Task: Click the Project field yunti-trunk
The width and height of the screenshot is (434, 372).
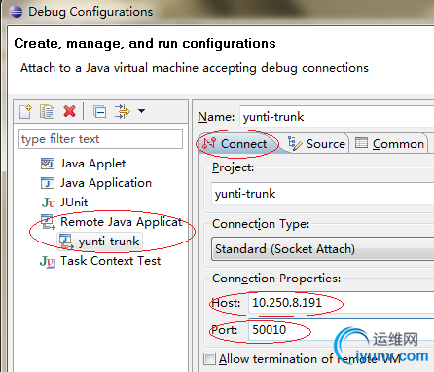Action: 323,194
